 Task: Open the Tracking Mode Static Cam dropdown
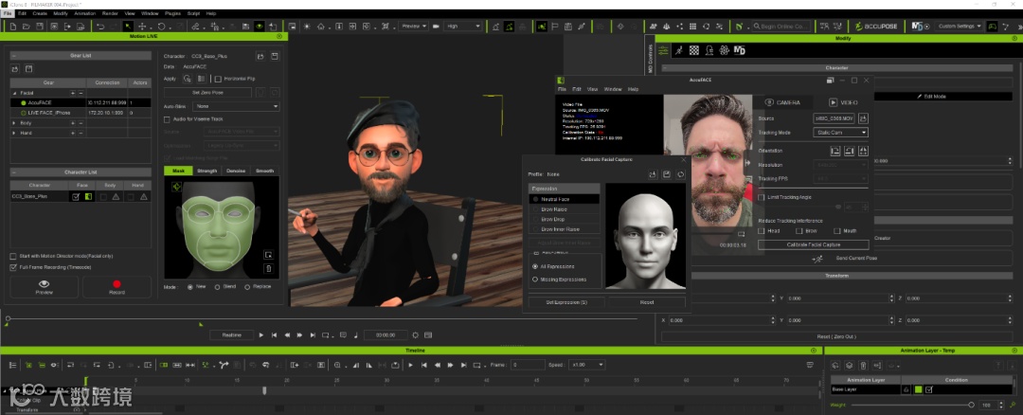click(840, 133)
